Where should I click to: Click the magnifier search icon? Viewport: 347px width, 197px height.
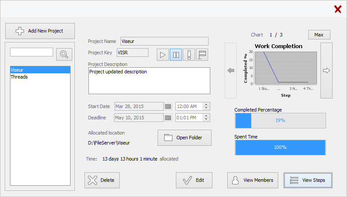[64, 54]
